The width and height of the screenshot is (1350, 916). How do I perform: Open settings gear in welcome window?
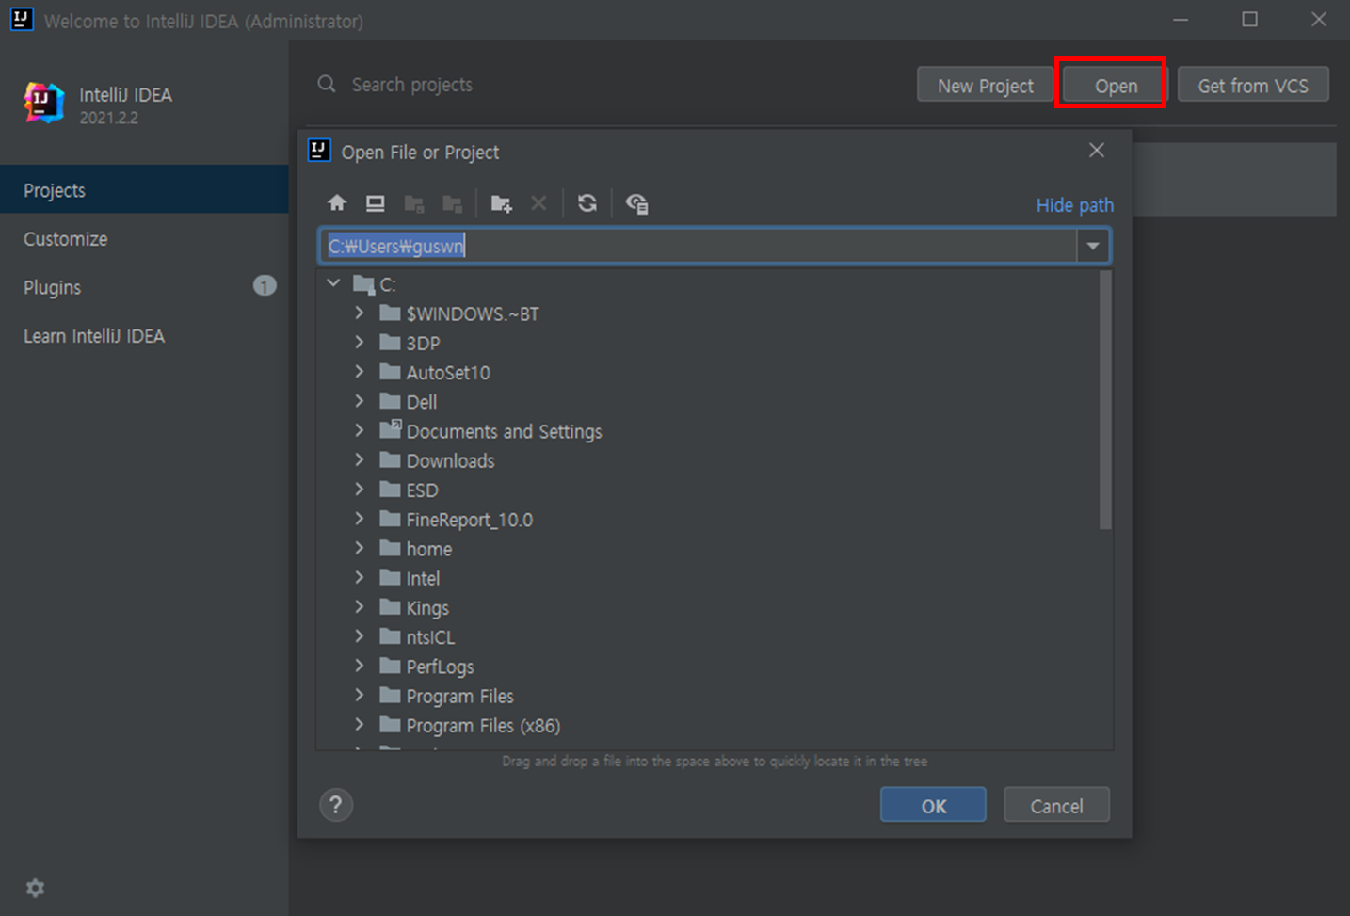[x=36, y=888]
